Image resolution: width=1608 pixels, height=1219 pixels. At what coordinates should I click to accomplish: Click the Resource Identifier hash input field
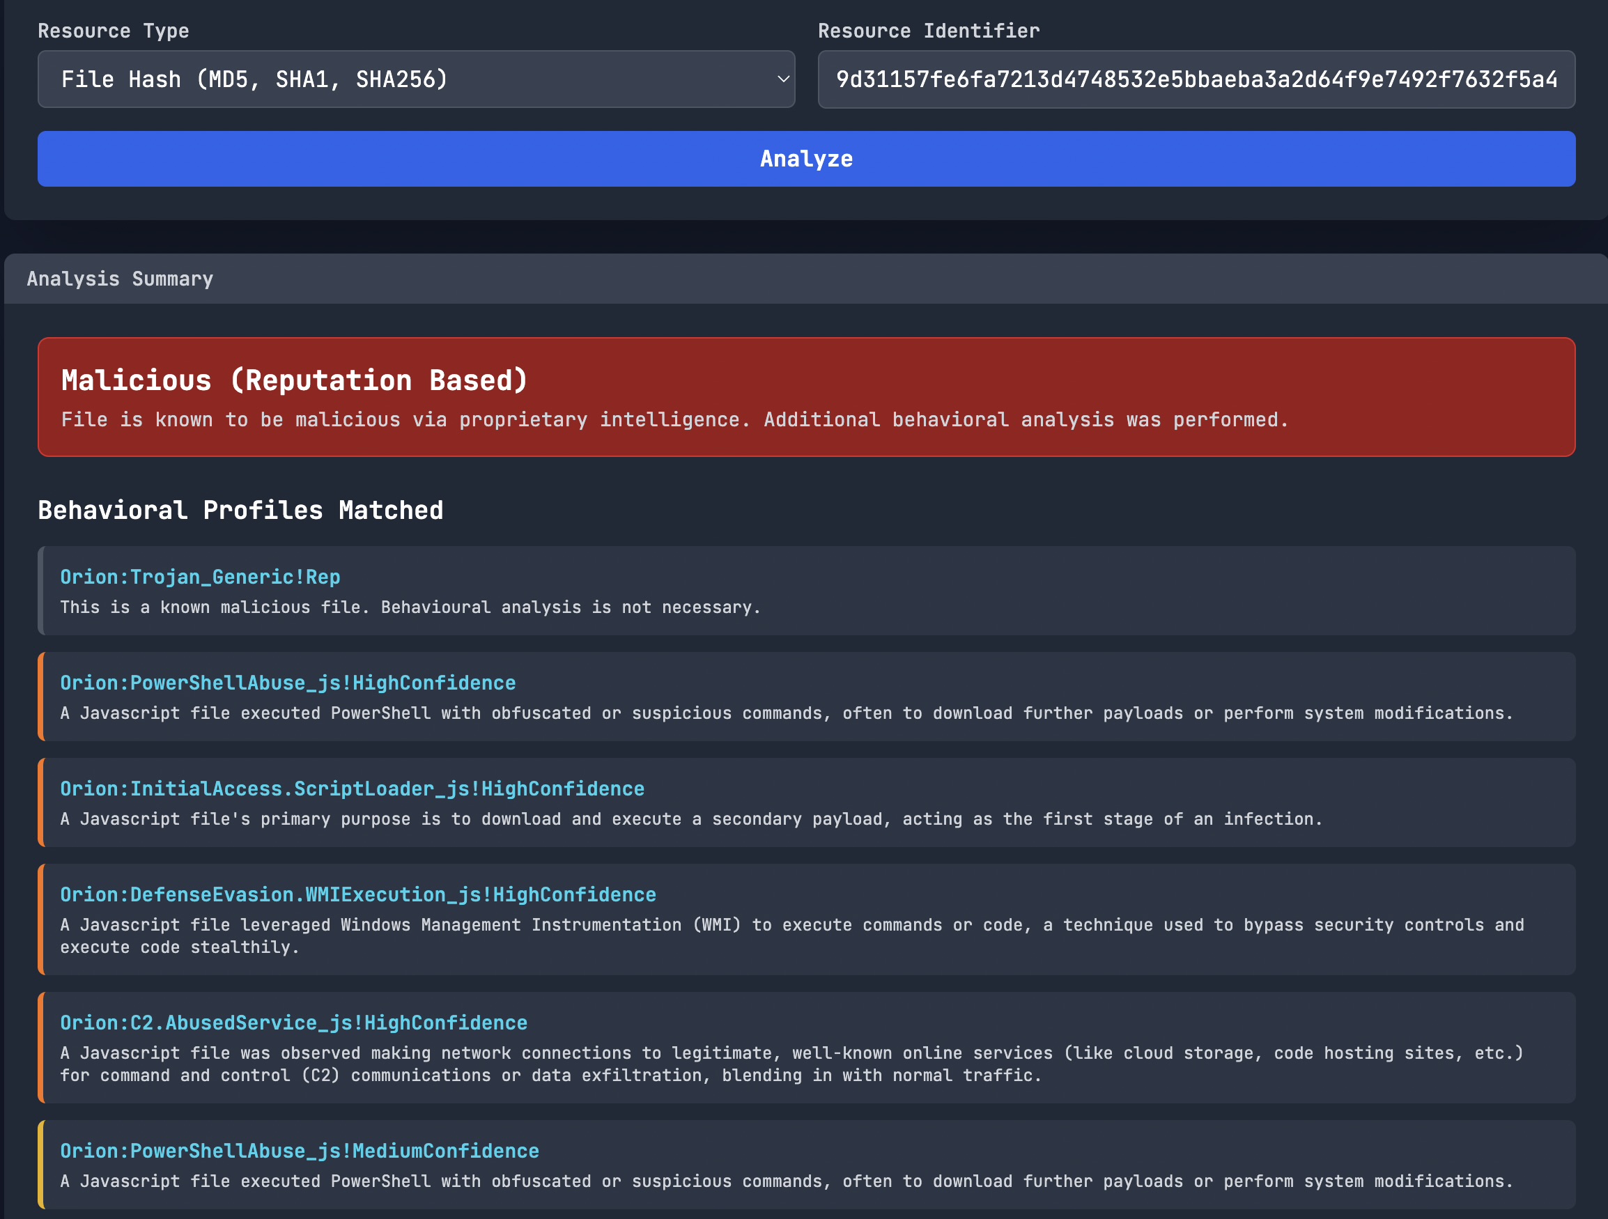coord(1196,79)
